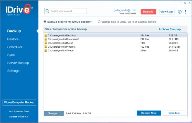Viewport: 192px width, 123px height.
Task: Open the Backup section in sidebar
Action: tap(14, 31)
